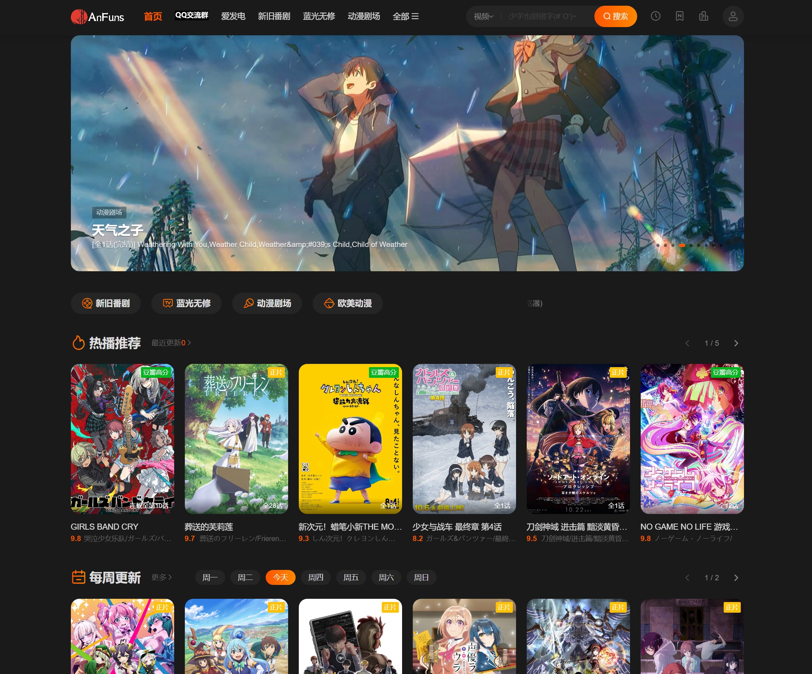This screenshot has width=812, height=674.
Task: Open 动漫剧场 in top navigation
Action: click(364, 16)
